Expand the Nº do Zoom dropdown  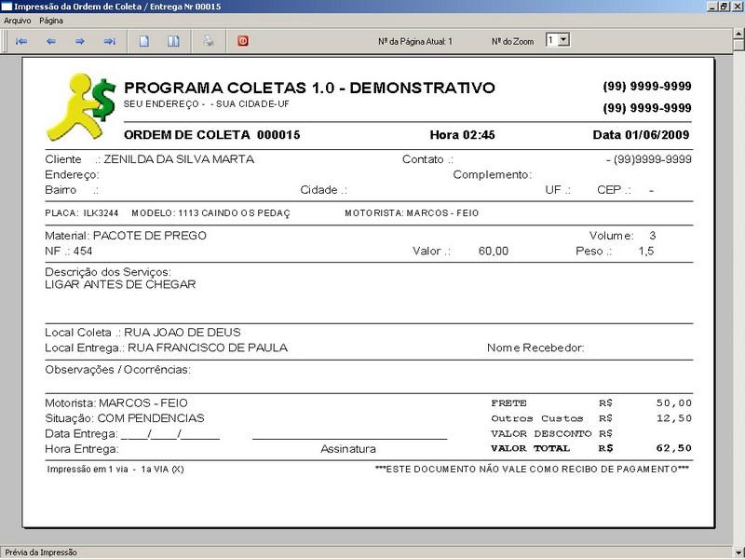[x=563, y=40]
